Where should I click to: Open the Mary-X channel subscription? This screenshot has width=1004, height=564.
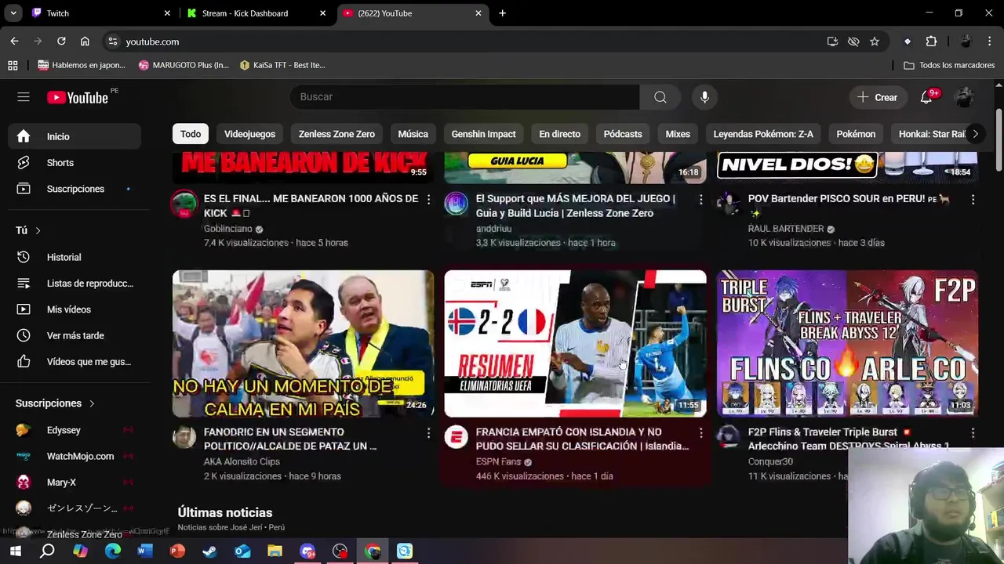tap(75, 483)
